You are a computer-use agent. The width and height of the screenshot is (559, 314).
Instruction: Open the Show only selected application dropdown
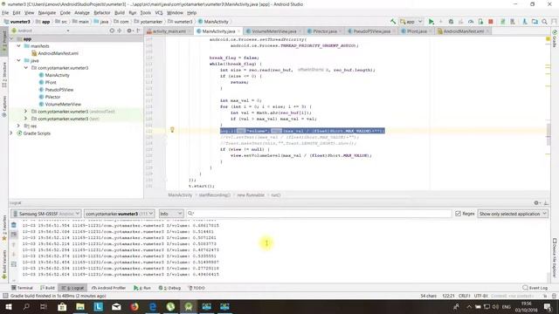(x=513, y=214)
